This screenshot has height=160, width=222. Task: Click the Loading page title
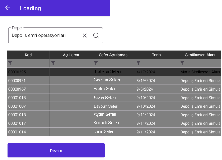pyautogui.click(x=31, y=8)
